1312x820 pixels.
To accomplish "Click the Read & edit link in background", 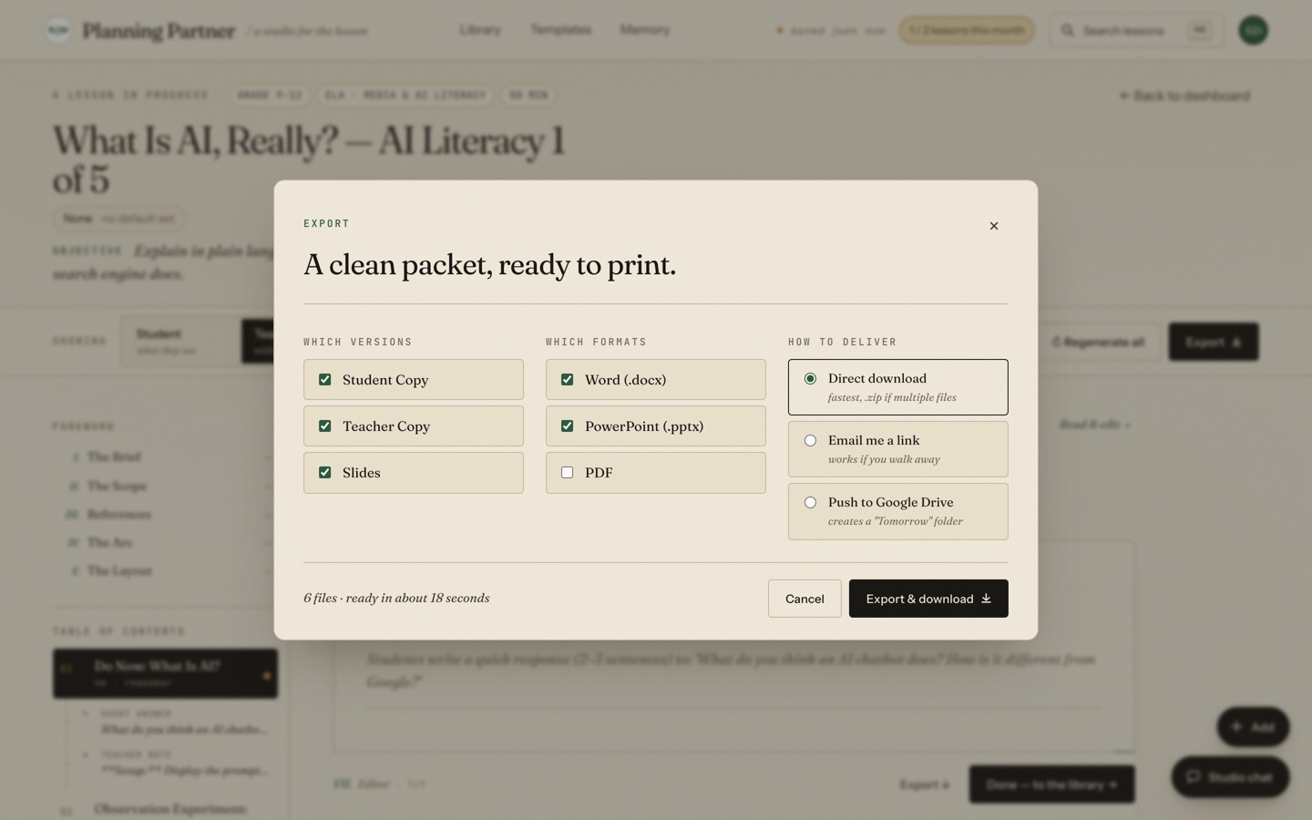I will [1094, 425].
